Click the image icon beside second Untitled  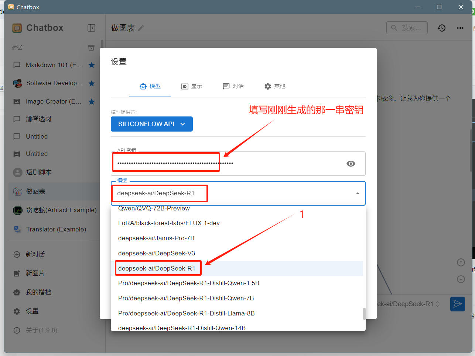(17, 154)
